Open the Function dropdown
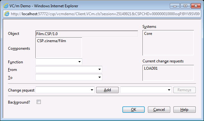Screen dimensions: 204x121 59,62
